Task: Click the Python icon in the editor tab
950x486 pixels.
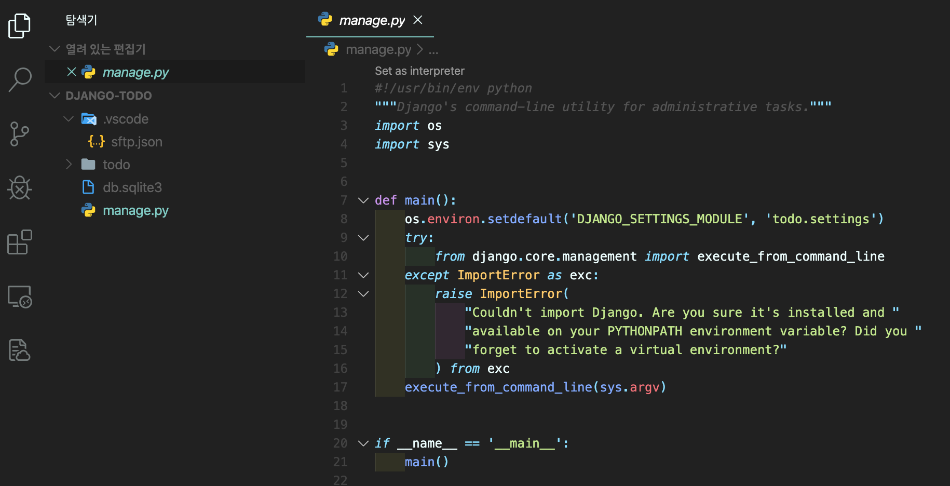Action: coord(325,20)
